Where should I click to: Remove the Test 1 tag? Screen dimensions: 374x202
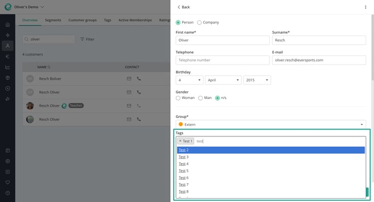[x=180, y=141]
